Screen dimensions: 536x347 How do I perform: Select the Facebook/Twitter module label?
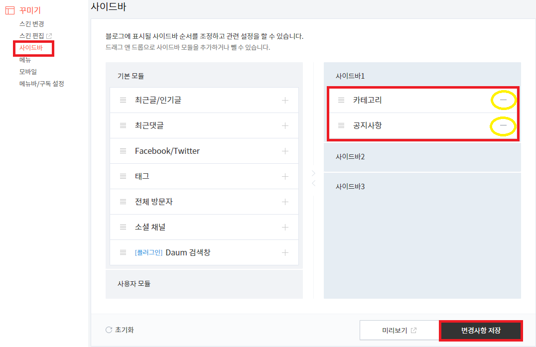167,151
